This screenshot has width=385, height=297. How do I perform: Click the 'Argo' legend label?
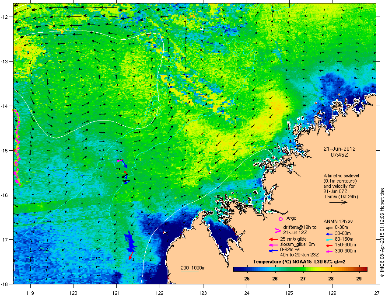click(291, 218)
